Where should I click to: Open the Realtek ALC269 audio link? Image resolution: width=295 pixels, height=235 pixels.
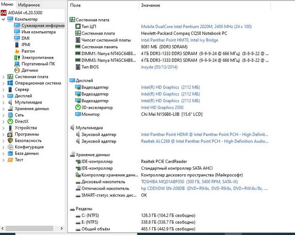click(205, 141)
